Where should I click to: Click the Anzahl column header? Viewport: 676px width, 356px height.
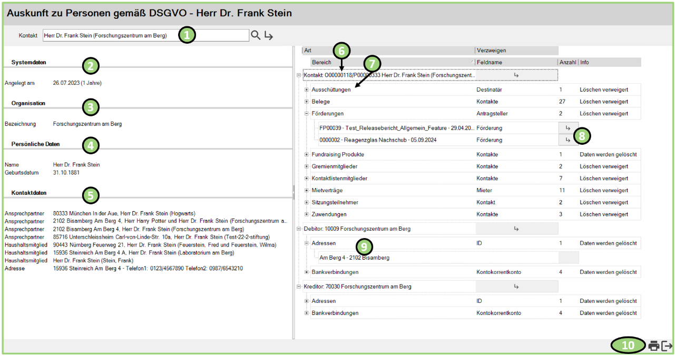click(567, 62)
